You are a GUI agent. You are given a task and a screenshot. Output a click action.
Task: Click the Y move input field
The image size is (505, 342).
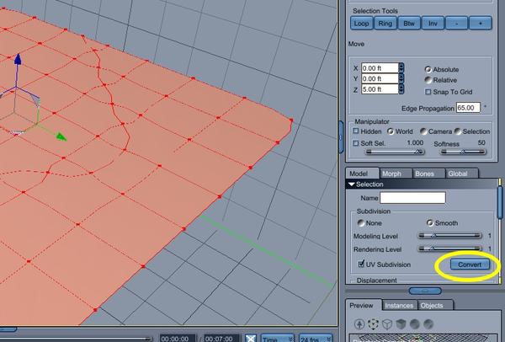click(x=380, y=78)
